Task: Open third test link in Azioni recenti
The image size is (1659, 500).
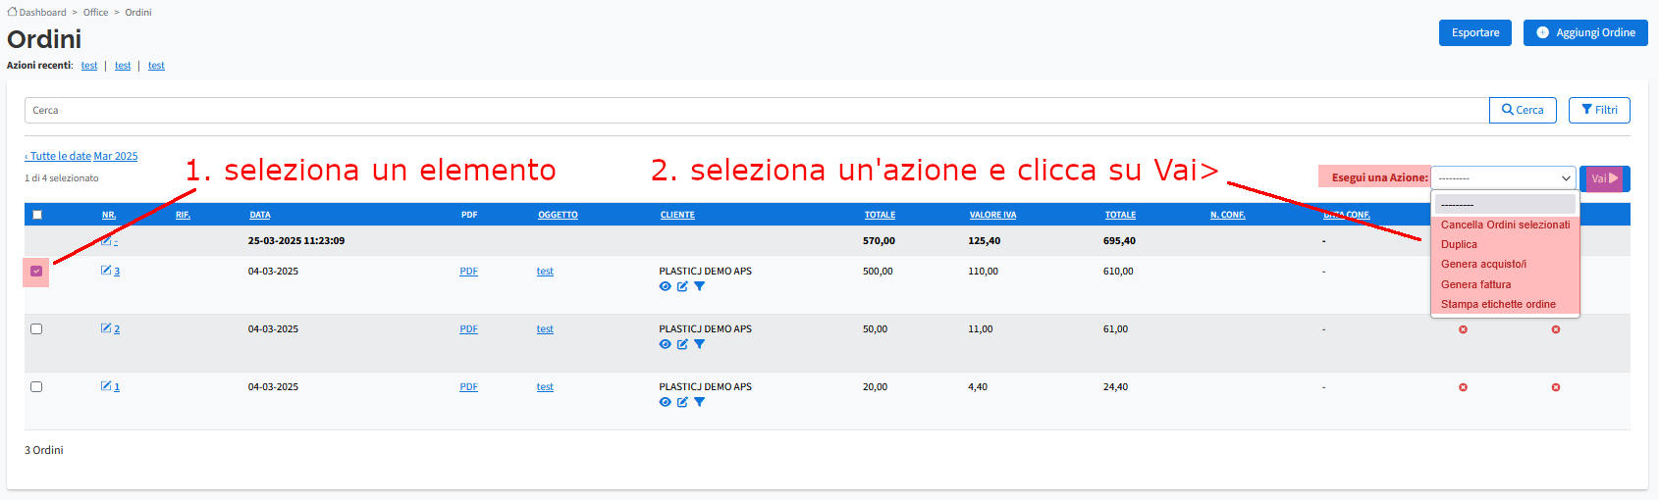Action: (156, 66)
